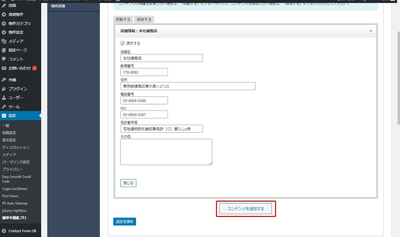The width and height of the screenshot is (400, 237).
Task: Click the コメント speech bubble icon
Action: pyautogui.click(x=4, y=59)
